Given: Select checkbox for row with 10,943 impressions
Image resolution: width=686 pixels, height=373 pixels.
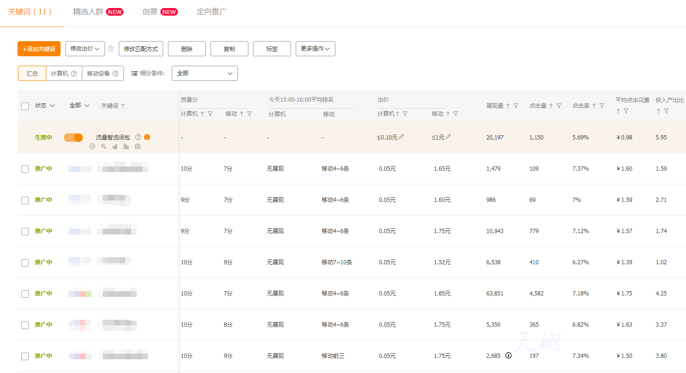Looking at the screenshot, I should (25, 231).
